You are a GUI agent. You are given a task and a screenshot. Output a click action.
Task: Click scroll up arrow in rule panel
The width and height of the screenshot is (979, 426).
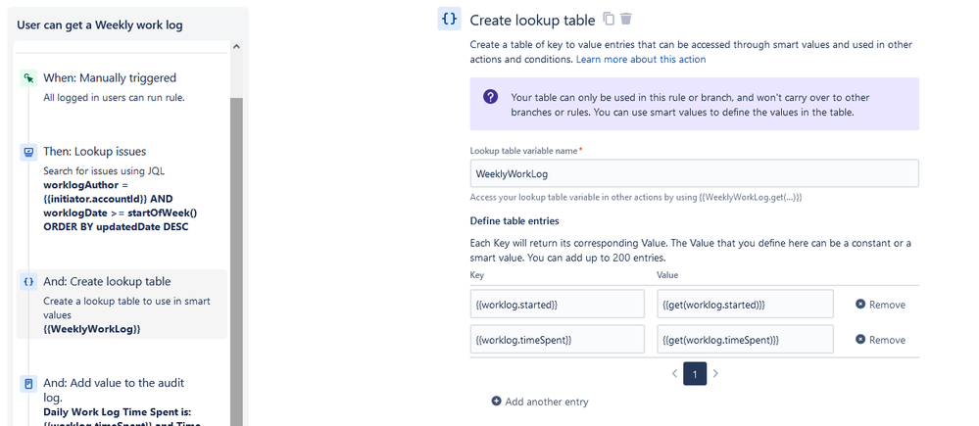(x=236, y=46)
